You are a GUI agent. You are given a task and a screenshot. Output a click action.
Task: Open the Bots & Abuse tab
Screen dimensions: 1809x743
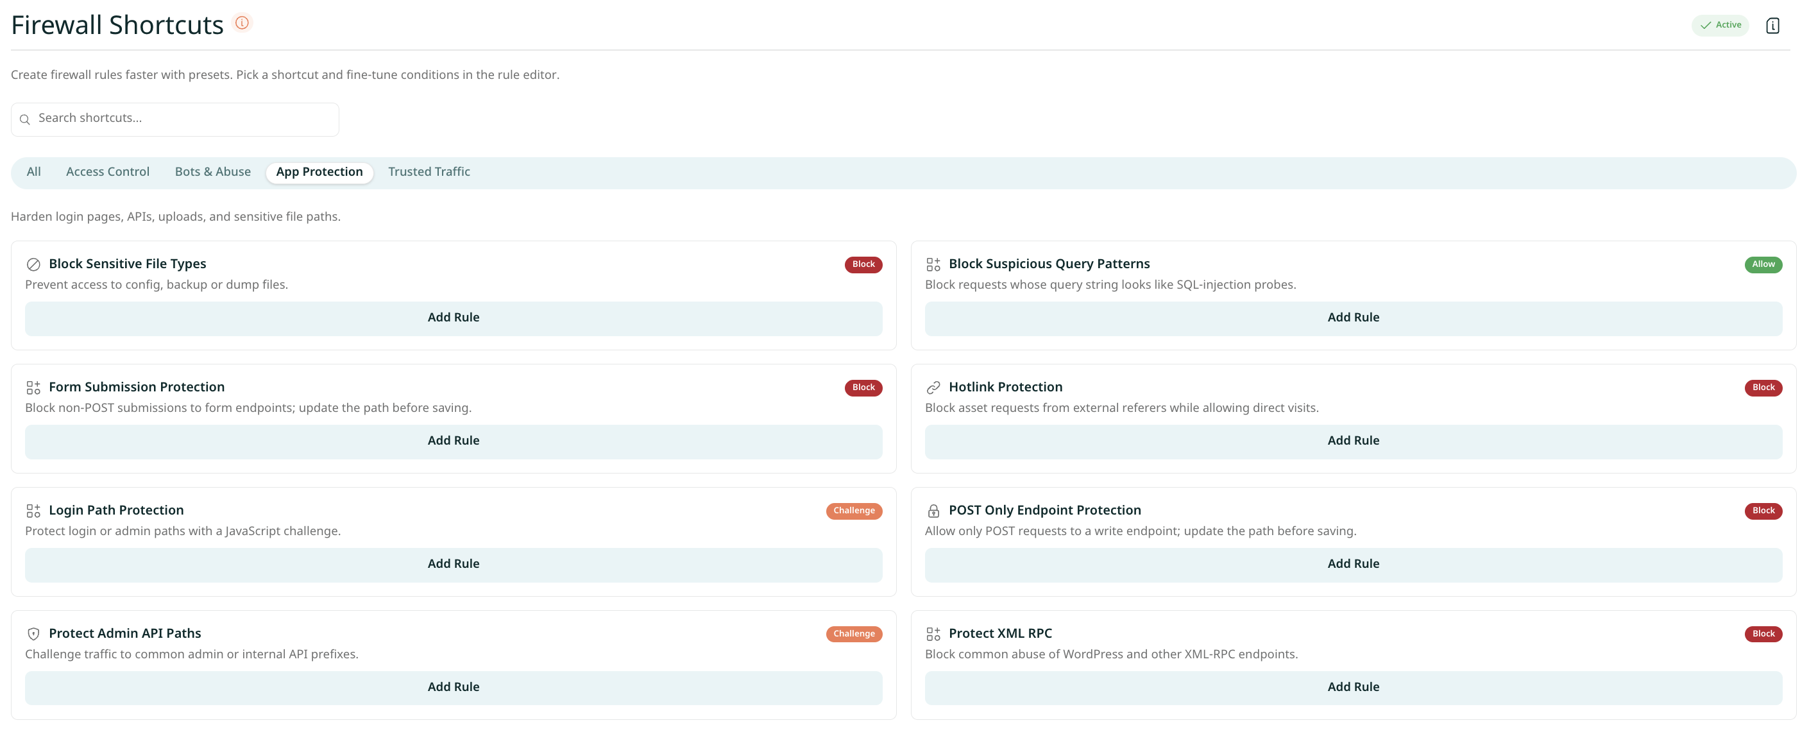(213, 172)
